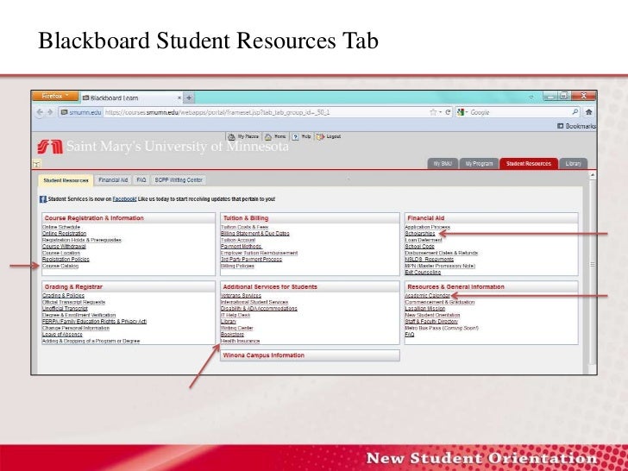
Task: Open the Unofficial Transcript link
Action: (65, 309)
